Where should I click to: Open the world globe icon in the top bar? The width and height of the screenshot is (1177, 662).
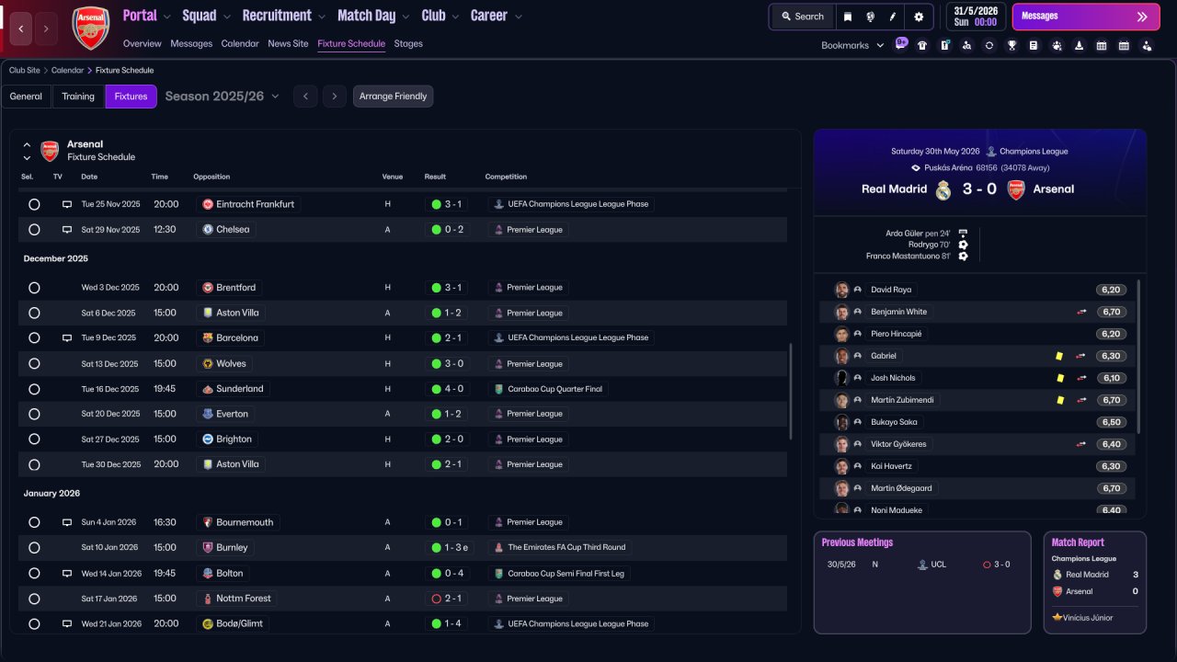(870, 17)
